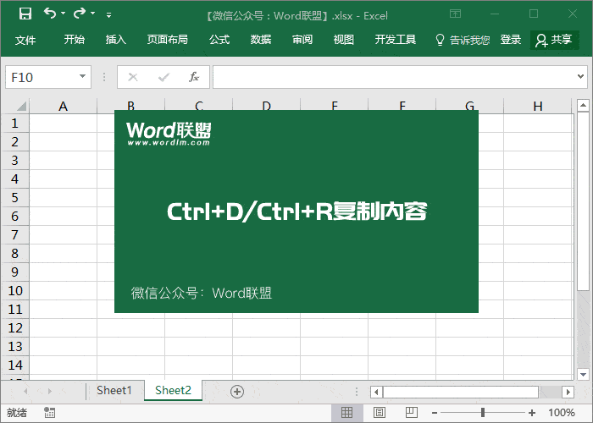
Task: Click the 100% zoom level text
Action: coord(562,413)
